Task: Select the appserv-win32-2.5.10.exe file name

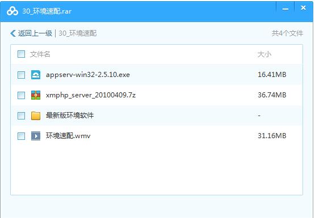Action: pyautogui.click(x=88, y=75)
